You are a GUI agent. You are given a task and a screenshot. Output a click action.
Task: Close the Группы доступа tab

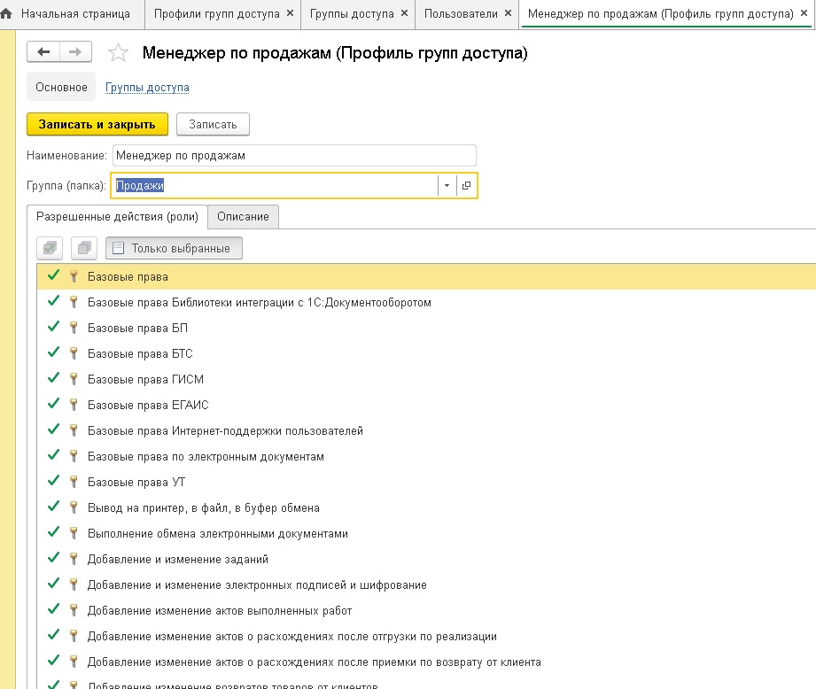pyautogui.click(x=404, y=13)
